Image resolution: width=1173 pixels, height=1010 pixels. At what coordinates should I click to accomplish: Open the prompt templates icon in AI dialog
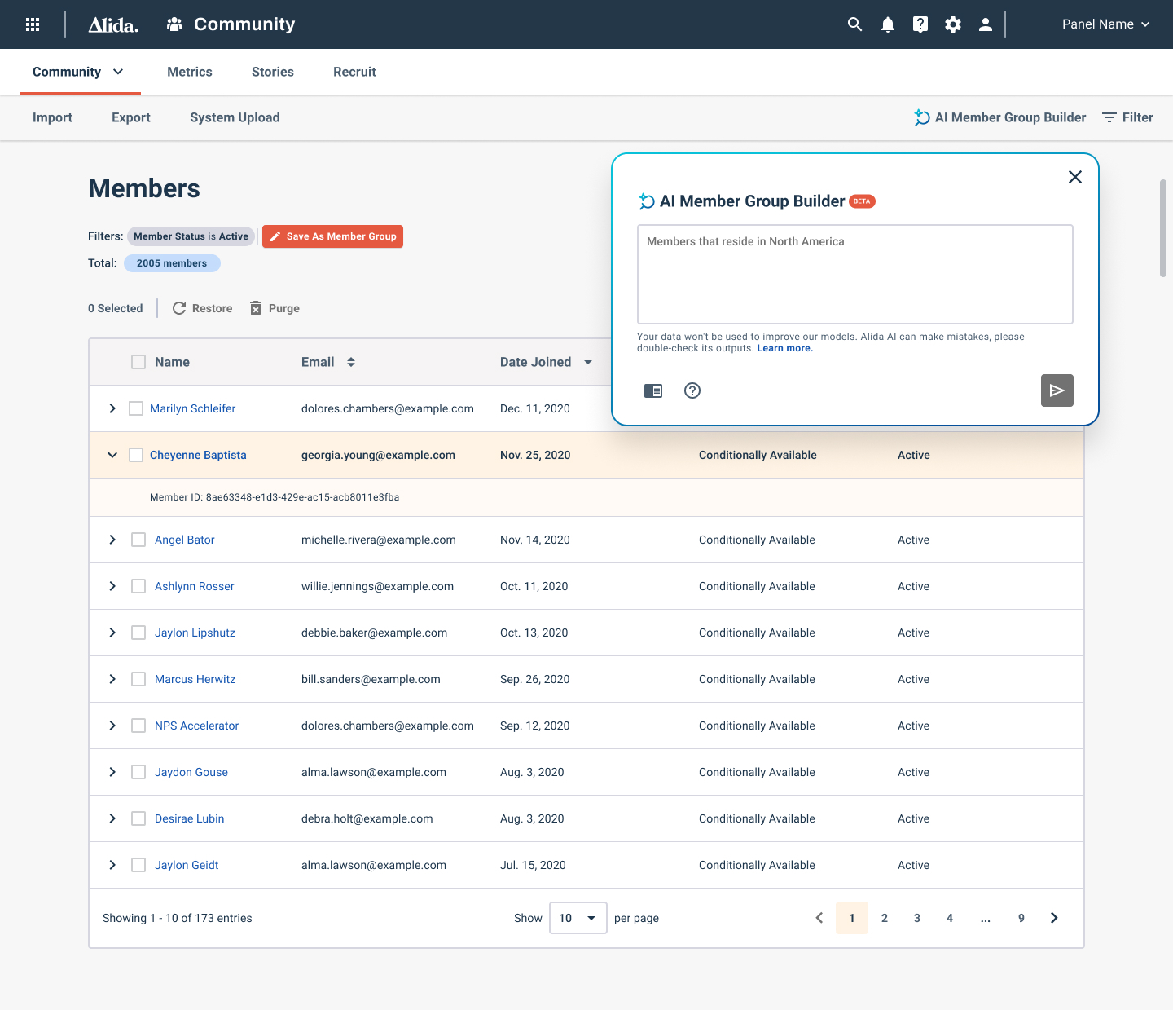click(x=653, y=390)
